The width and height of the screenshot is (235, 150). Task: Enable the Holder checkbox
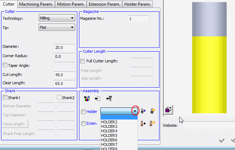[83, 112]
